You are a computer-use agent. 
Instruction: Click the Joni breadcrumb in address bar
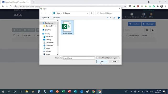(59, 13)
